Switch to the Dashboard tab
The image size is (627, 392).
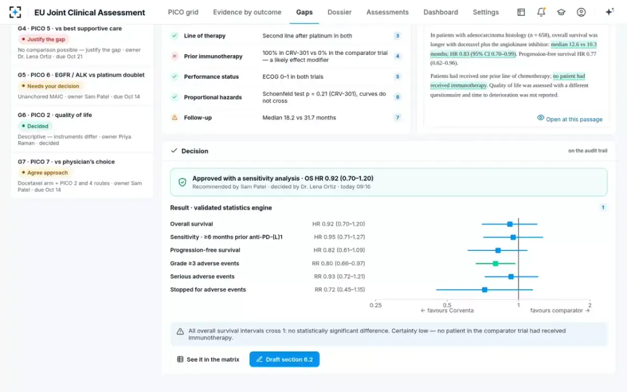click(x=440, y=12)
